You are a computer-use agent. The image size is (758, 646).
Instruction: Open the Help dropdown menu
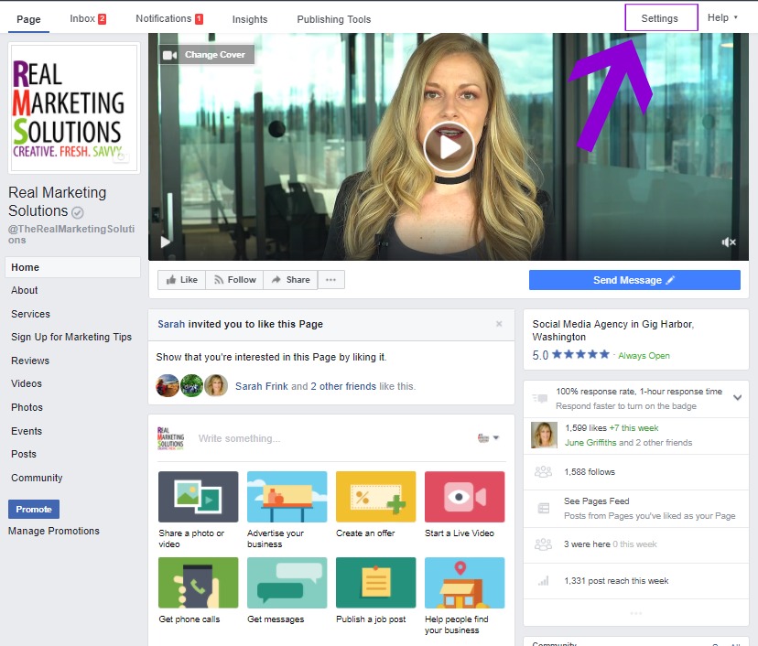tap(722, 18)
